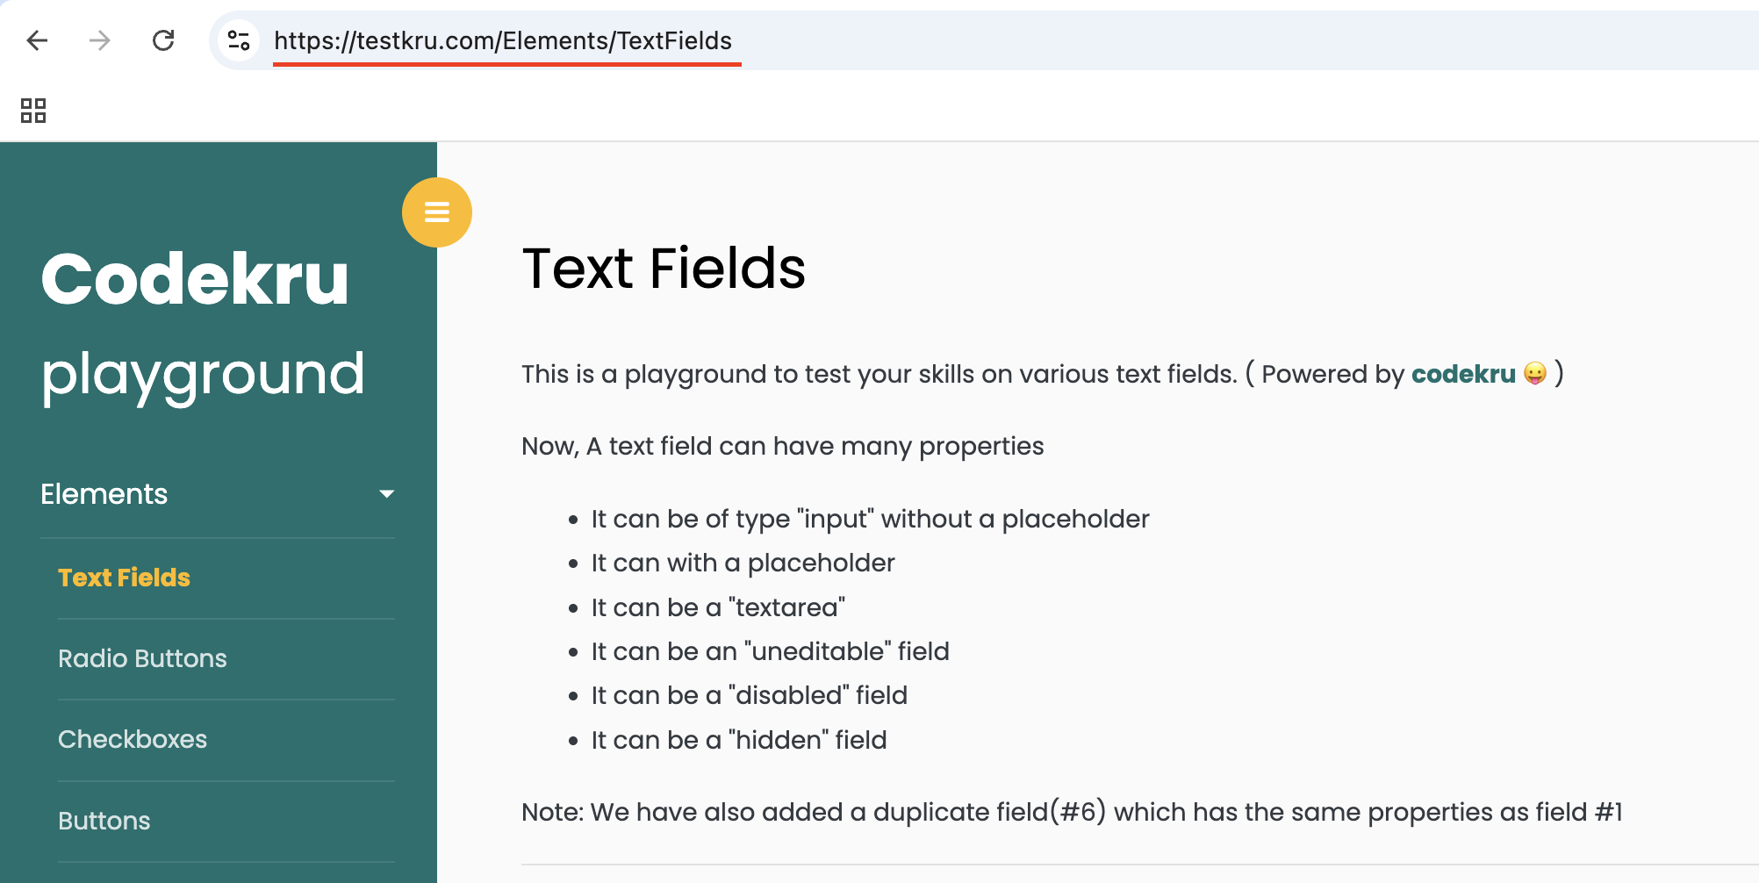Open the Checkboxes playground section

click(132, 739)
